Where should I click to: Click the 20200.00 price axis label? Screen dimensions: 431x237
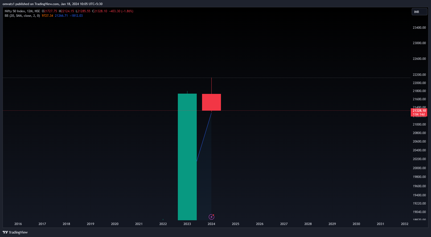tap(419, 159)
